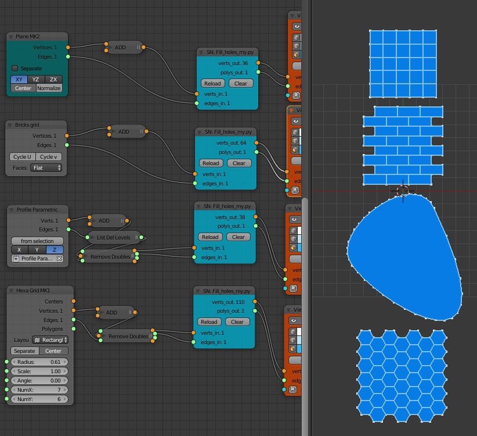The height and width of the screenshot is (436, 477).
Task: Toggle eye visibility in Viewer wired to verts_out. 110
Action: [293, 320]
